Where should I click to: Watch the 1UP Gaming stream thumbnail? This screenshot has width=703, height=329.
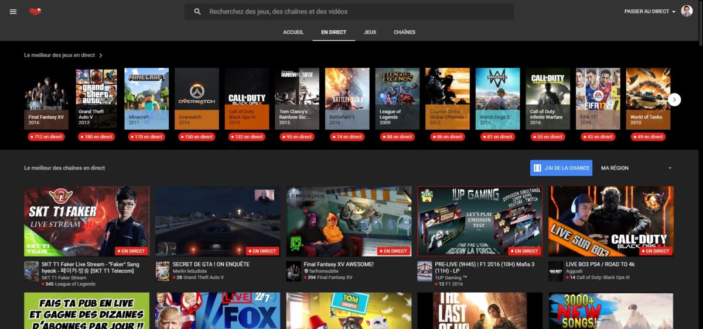(x=480, y=221)
